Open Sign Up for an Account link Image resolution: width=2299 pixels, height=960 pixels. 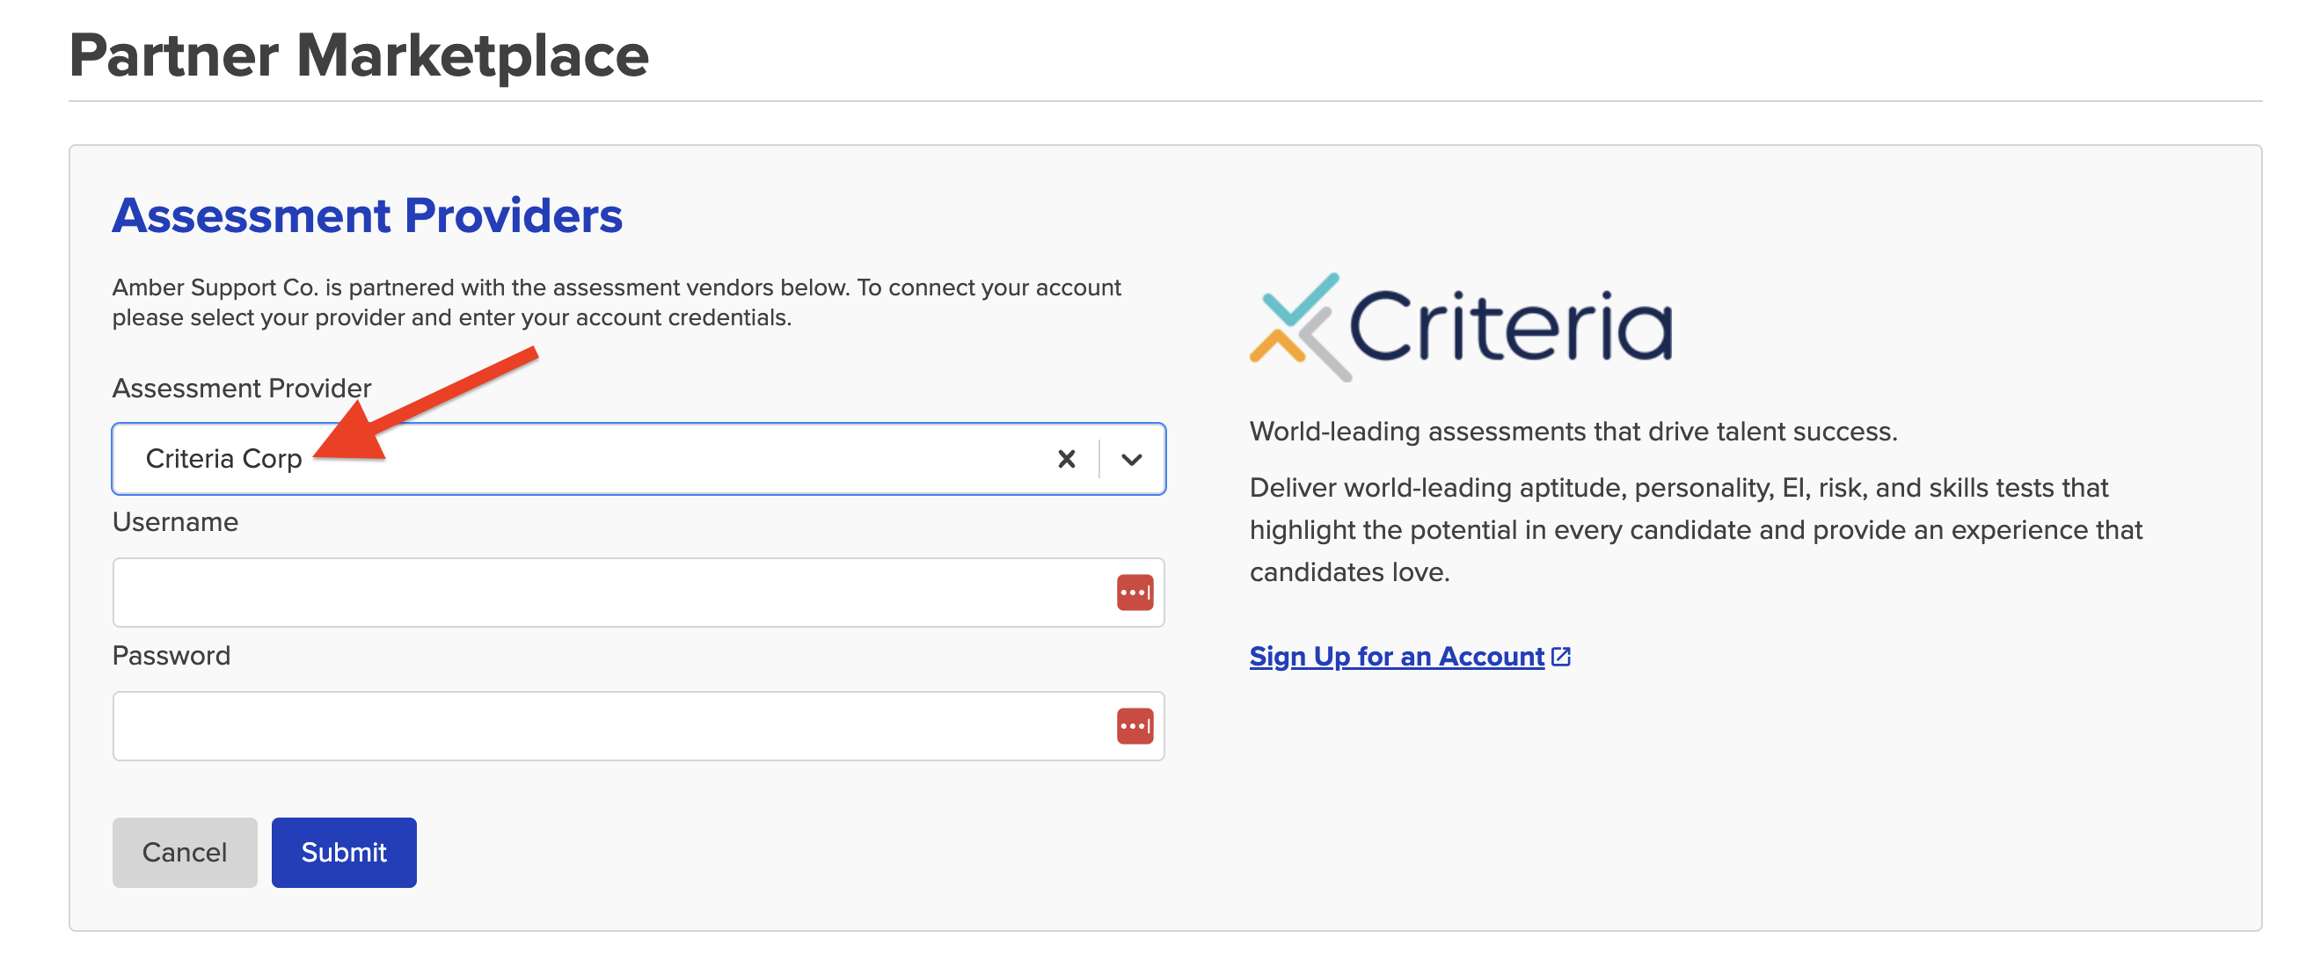[1396, 657]
